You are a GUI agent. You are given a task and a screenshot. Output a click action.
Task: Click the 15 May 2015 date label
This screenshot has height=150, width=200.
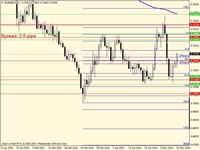(x=183, y=148)
